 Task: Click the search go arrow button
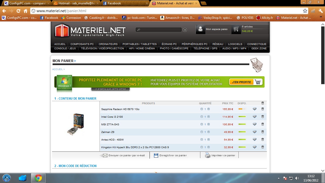[x=185, y=30]
